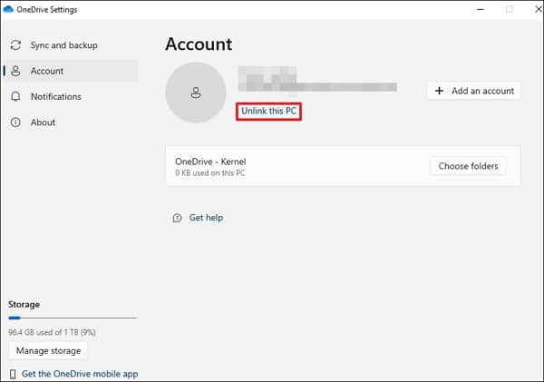
Task: Minimize the OneDrive Settings window
Action: pyautogui.click(x=481, y=9)
